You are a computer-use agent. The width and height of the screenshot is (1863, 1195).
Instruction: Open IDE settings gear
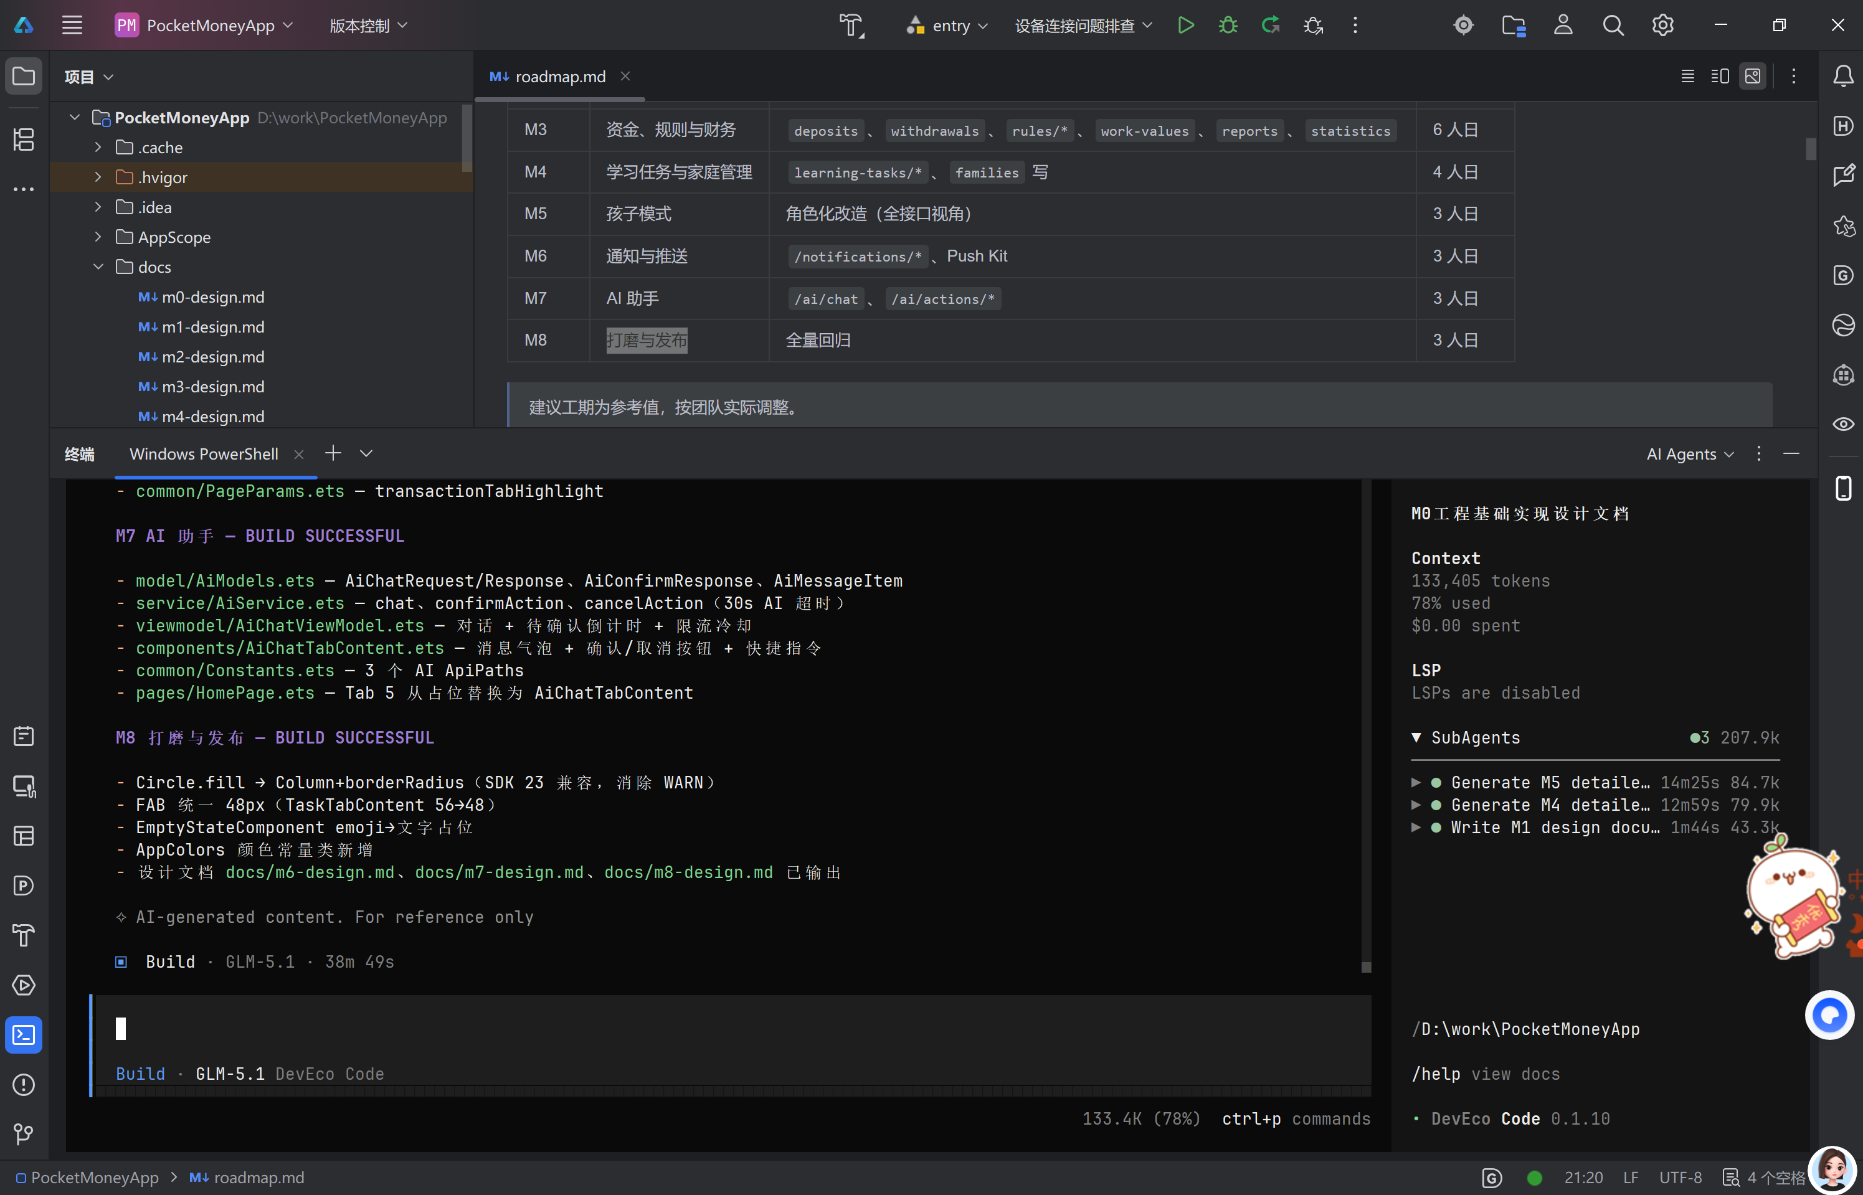click(x=1662, y=26)
